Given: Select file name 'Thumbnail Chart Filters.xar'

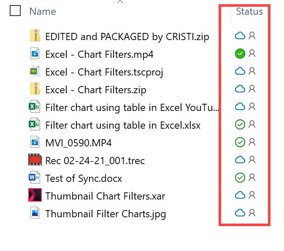Looking at the screenshot, I should pos(105,196).
